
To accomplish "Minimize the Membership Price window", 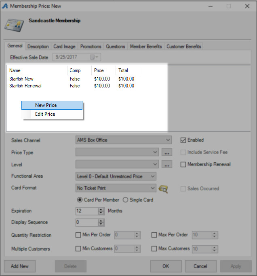I will click(211, 6).
